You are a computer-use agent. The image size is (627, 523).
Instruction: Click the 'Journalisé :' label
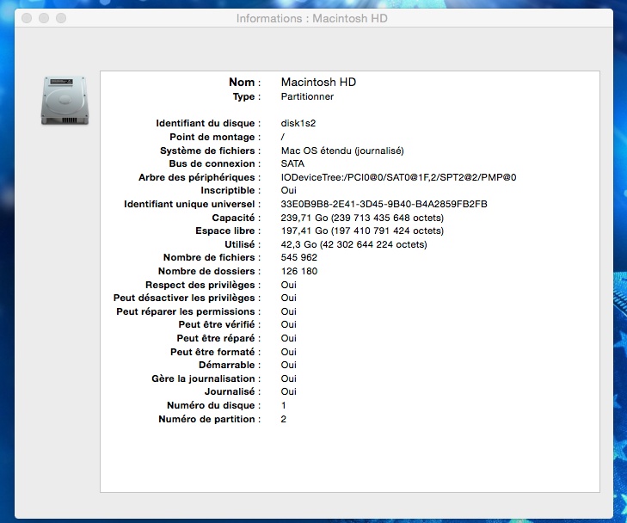(x=233, y=391)
